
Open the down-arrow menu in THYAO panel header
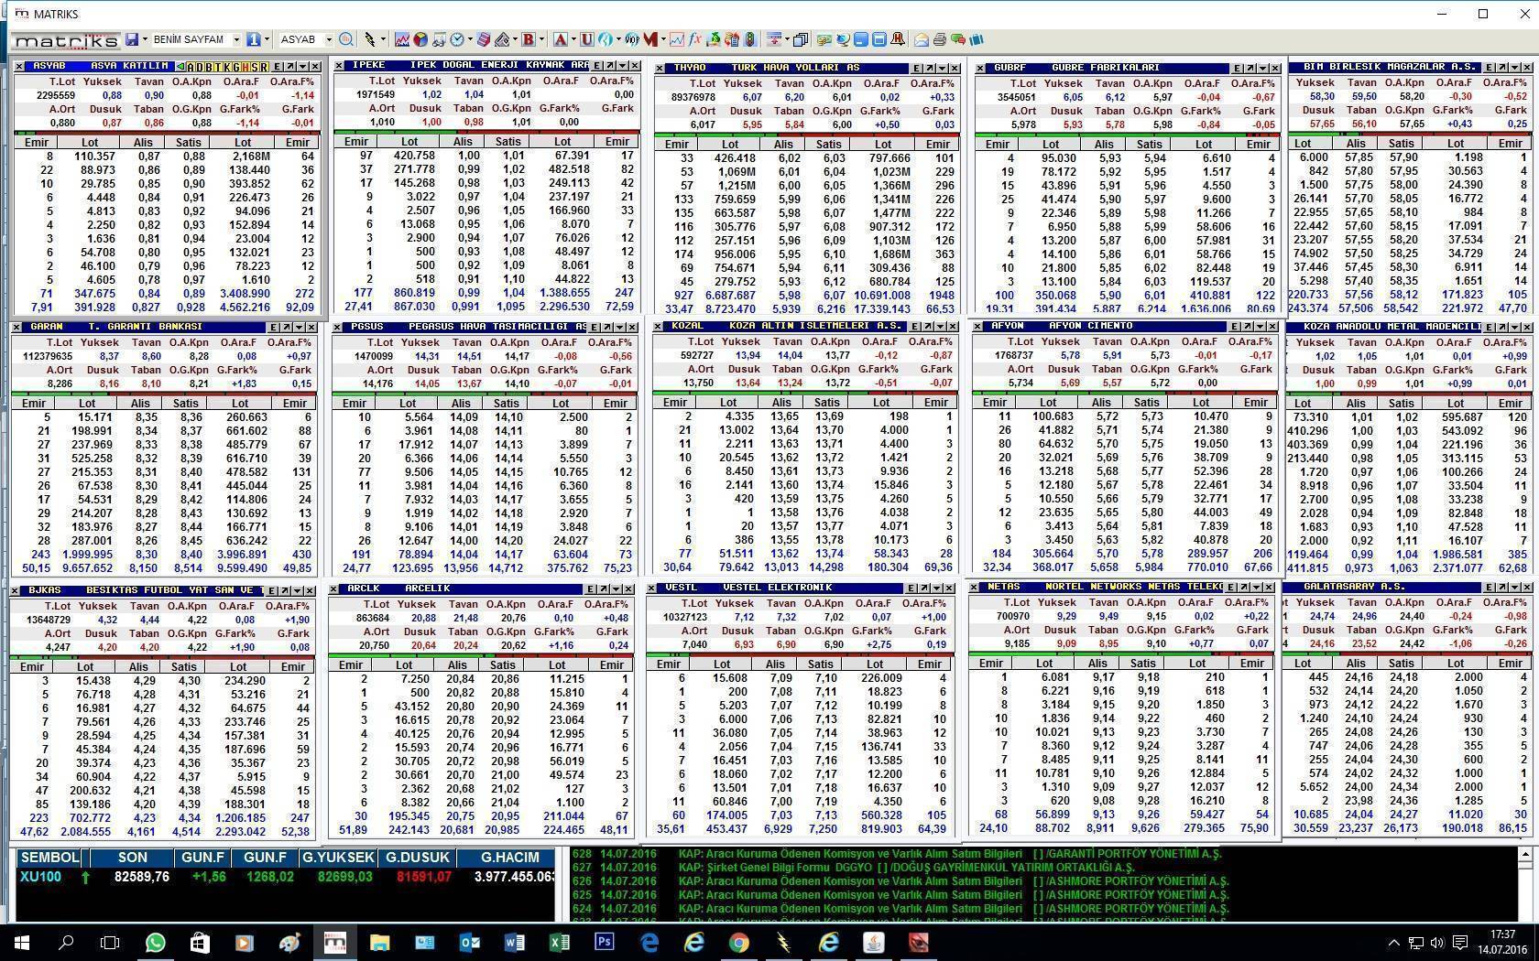coord(942,68)
